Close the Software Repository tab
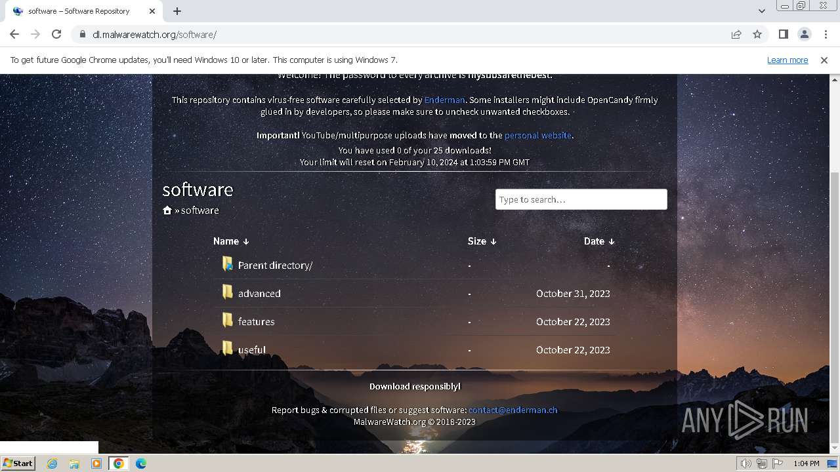The image size is (840, 472). point(152,11)
